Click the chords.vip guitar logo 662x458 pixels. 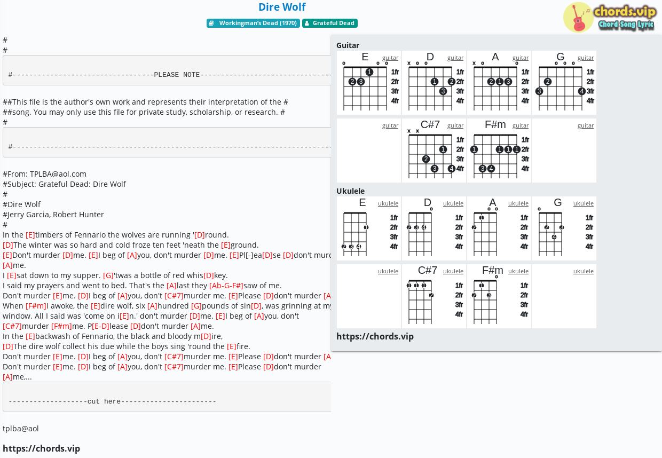click(x=609, y=17)
